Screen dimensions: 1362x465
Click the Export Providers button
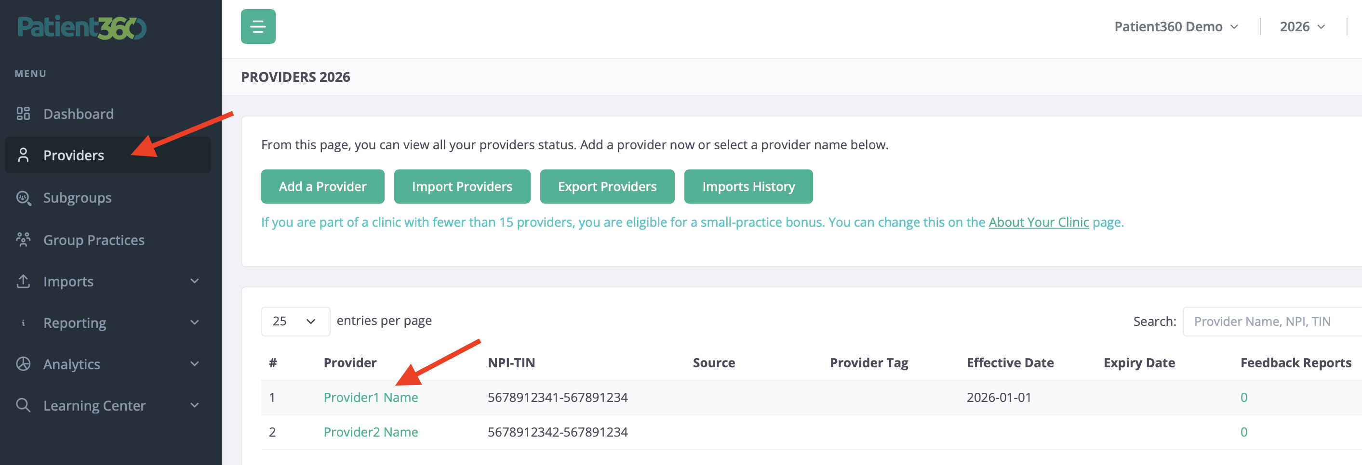point(607,186)
